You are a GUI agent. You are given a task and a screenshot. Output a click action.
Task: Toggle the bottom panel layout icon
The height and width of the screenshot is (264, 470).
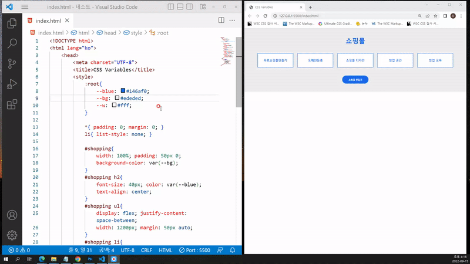click(x=180, y=6)
